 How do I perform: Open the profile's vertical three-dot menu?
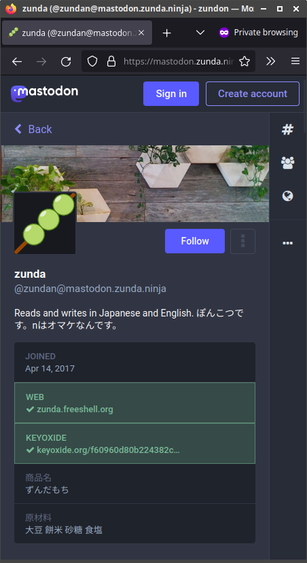click(x=242, y=241)
